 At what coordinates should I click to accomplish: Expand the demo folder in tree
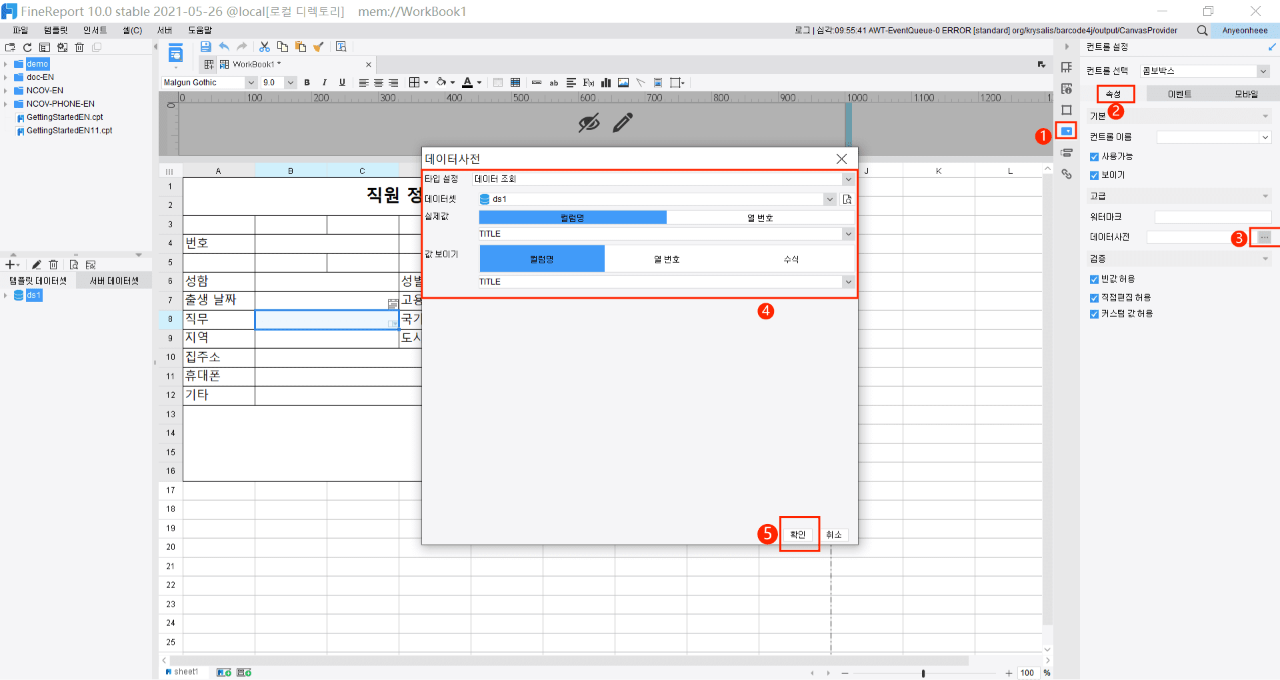coord(6,64)
